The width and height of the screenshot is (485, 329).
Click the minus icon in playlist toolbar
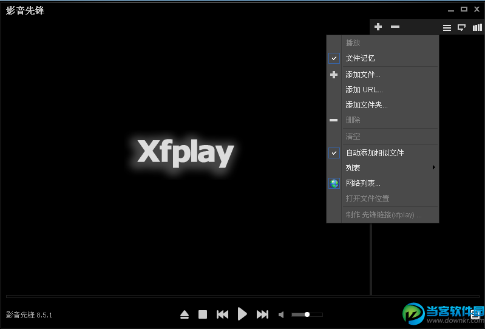tap(395, 27)
